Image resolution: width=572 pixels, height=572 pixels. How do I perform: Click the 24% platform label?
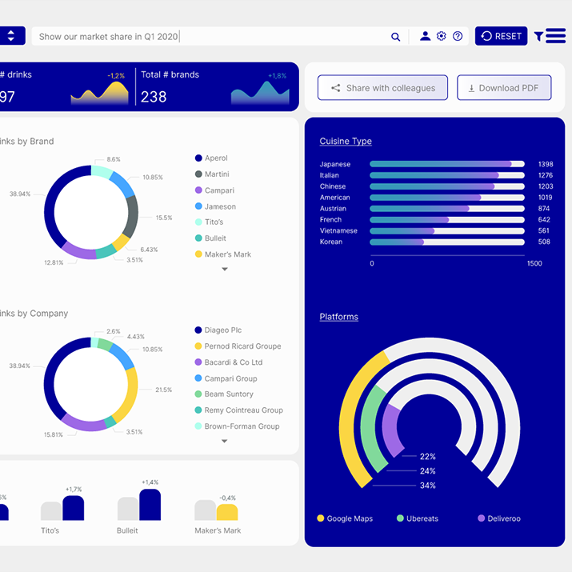point(427,471)
